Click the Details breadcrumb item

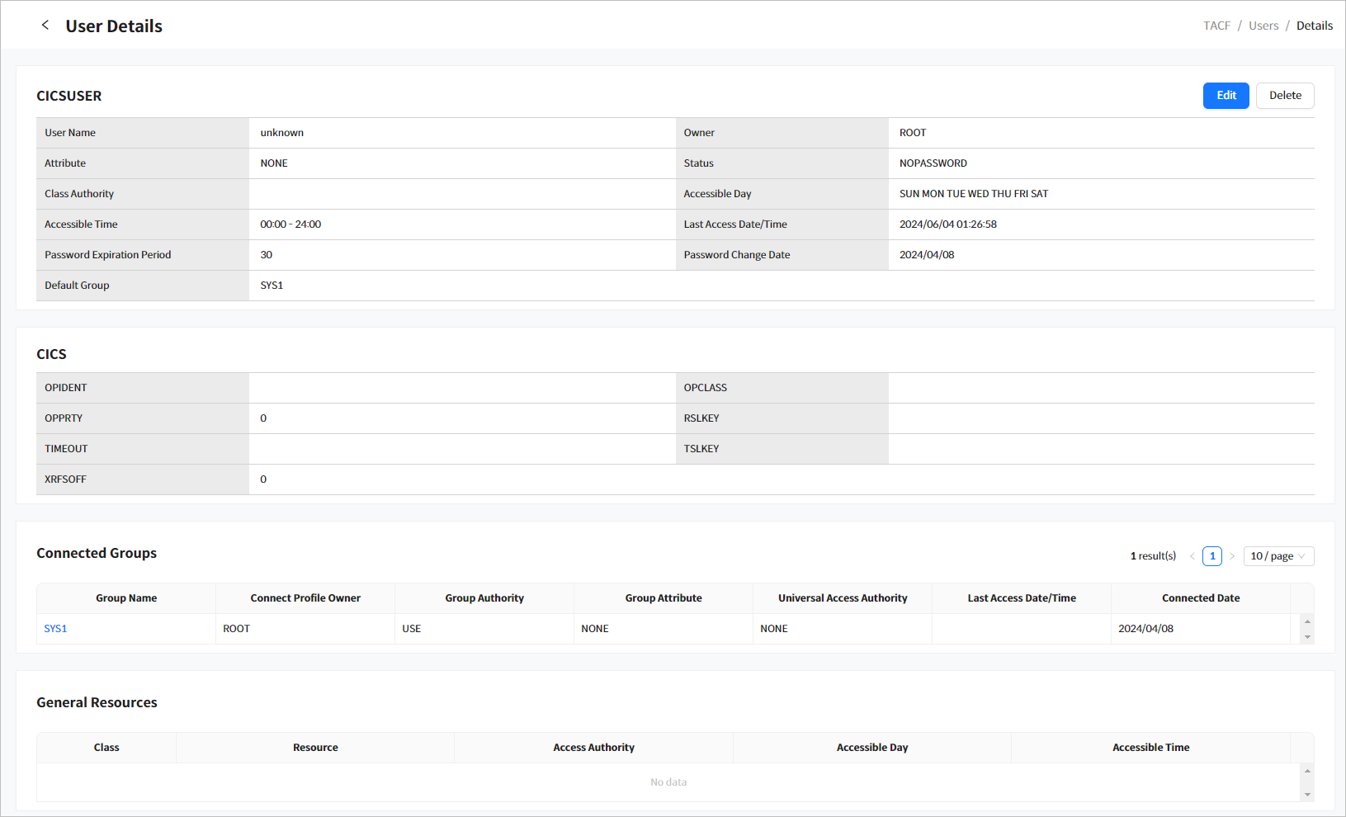click(1314, 26)
